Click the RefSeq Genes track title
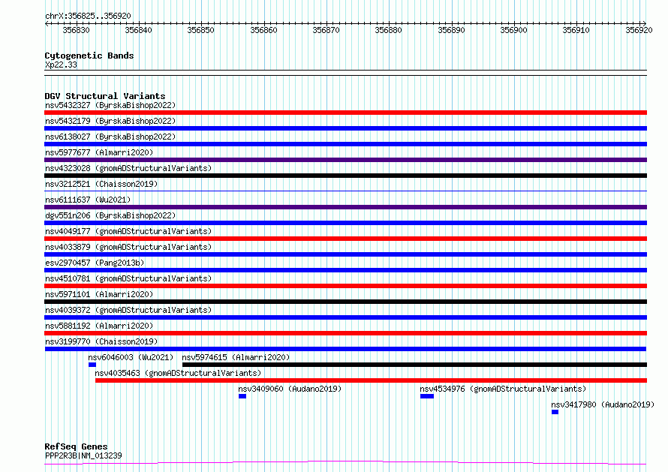The image size is (668, 472). coord(76,446)
